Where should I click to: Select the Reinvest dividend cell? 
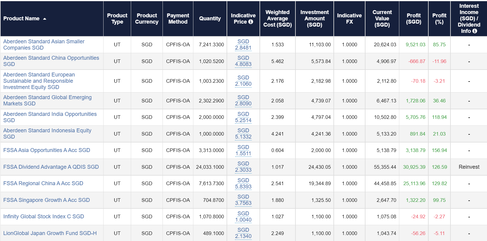(469, 167)
